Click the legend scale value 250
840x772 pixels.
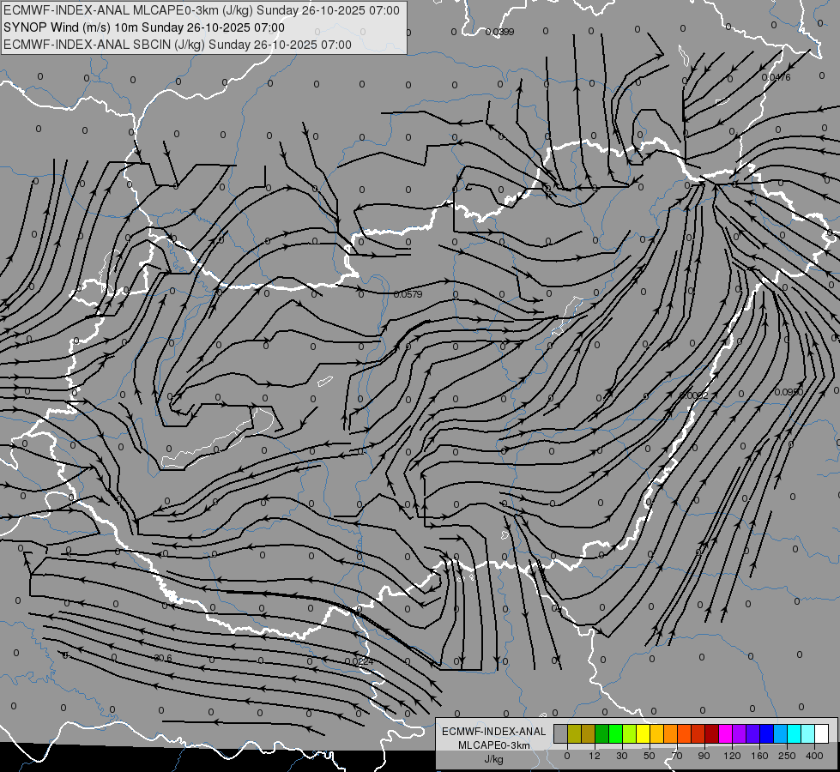tap(787, 757)
